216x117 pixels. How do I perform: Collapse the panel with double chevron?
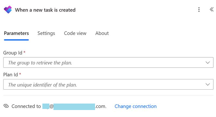(211, 9)
